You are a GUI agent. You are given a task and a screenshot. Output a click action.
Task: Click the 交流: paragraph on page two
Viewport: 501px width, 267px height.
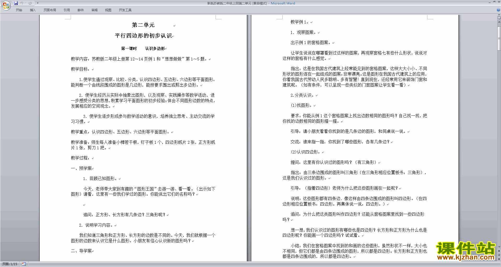(340, 142)
